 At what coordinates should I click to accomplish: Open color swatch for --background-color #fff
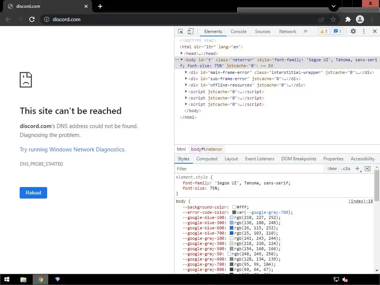(x=234, y=207)
